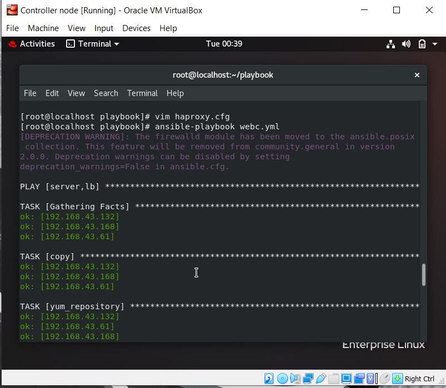Click the Right Ctrl host key label

pyautogui.click(x=419, y=379)
